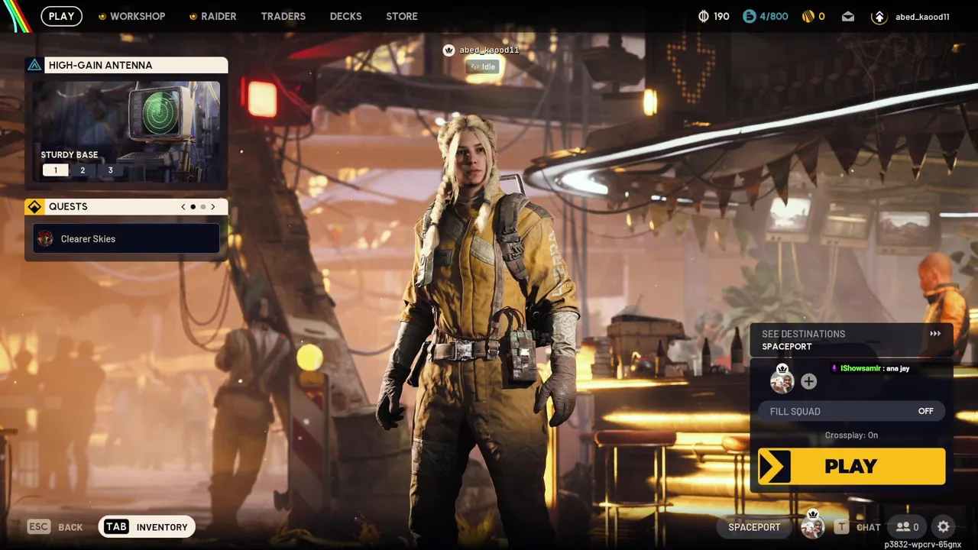Click the SPACEPORT button in the bottom bar
Image resolution: width=978 pixels, height=550 pixels.
click(x=754, y=527)
